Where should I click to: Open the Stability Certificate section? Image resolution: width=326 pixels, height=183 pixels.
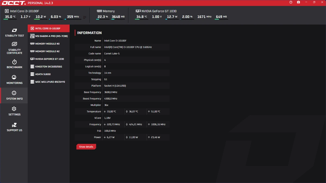point(14,48)
